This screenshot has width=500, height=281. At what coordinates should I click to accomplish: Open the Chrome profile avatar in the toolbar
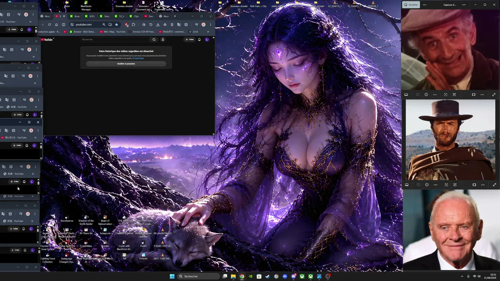click(203, 25)
